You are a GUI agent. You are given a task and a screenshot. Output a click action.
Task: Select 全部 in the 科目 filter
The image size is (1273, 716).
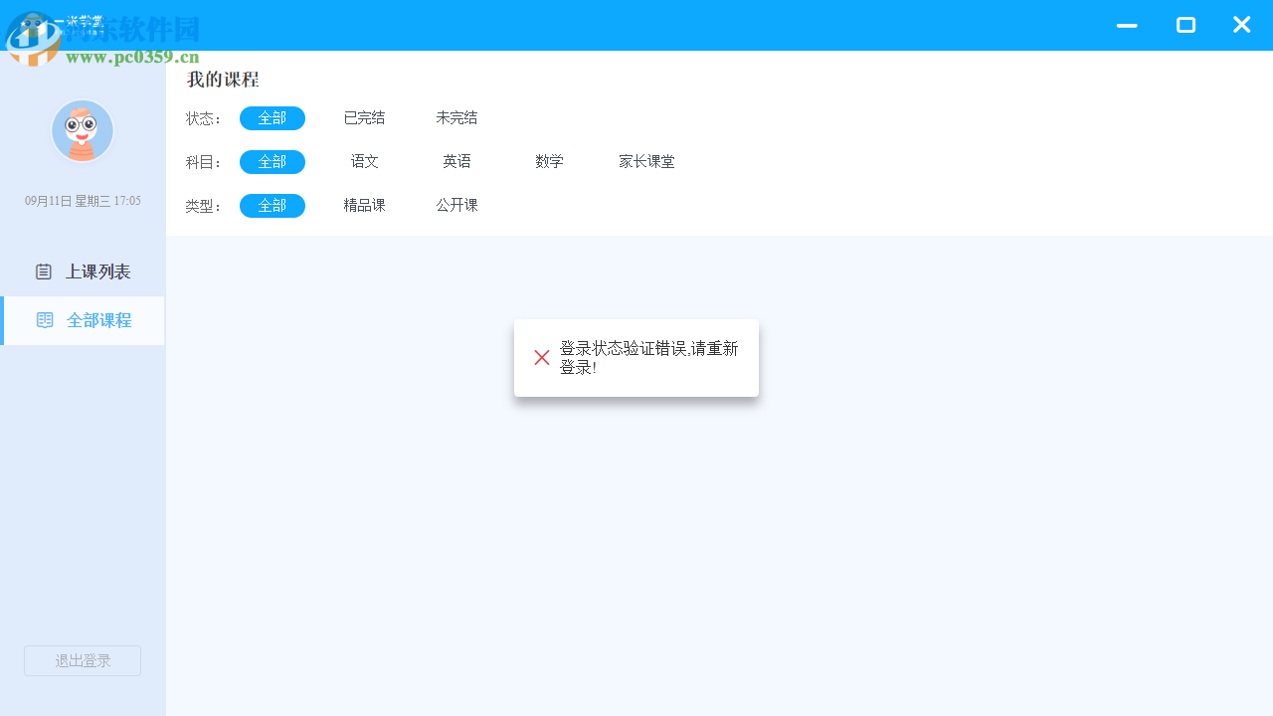tap(273, 162)
